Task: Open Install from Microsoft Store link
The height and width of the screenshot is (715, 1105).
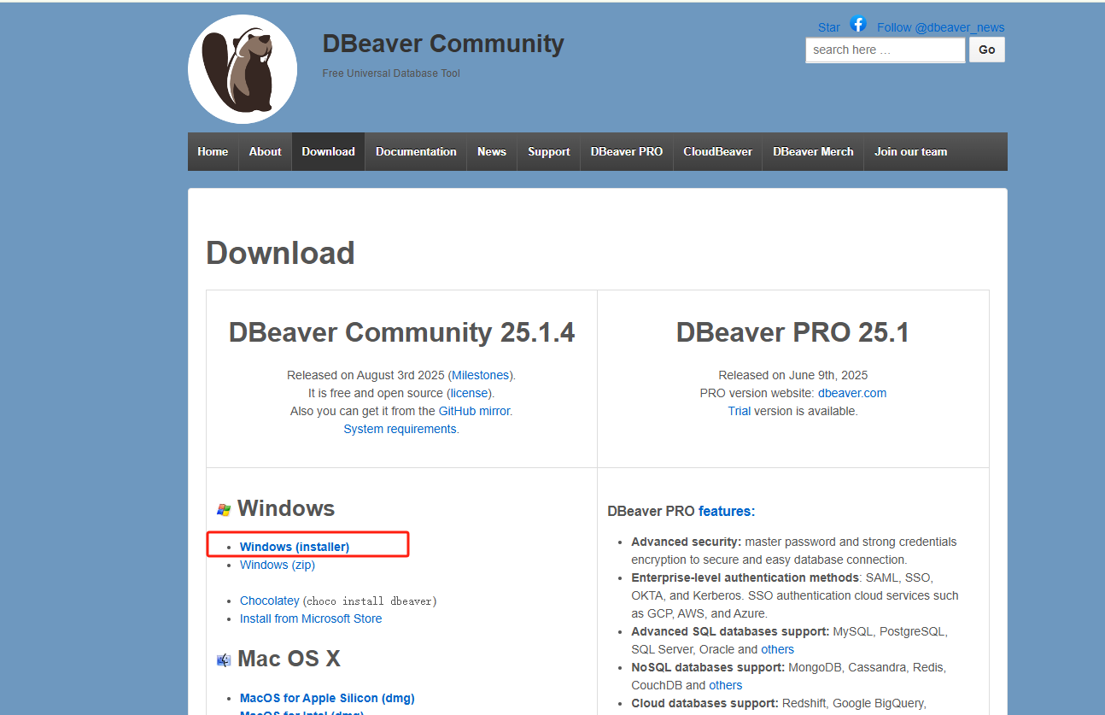Action: point(310,618)
